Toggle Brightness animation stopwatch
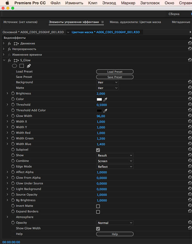The width and height of the screenshot is (192, 244). pos(13,93)
